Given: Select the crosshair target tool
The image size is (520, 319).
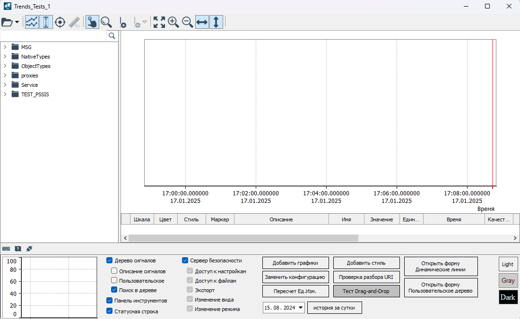Looking at the screenshot, I should pyautogui.click(x=60, y=22).
